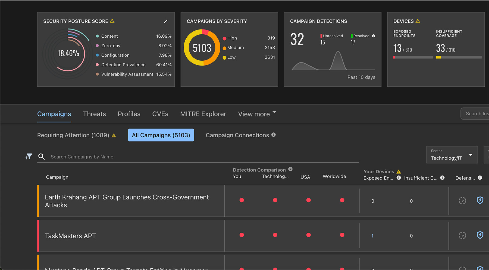Click Insufficient Coverage value 33 / 310
Image resolution: width=489 pixels, height=270 pixels.
pos(446,48)
